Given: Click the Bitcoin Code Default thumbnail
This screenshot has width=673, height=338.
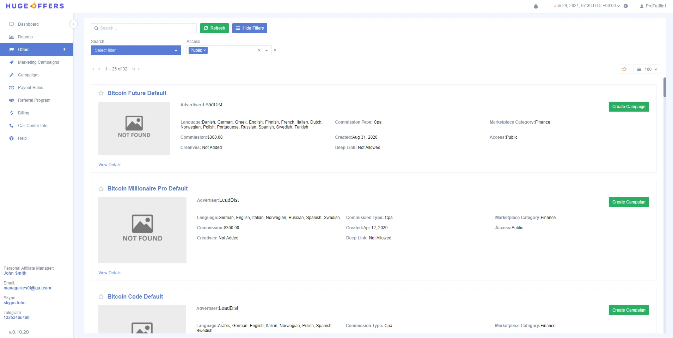Looking at the screenshot, I should [x=142, y=319].
